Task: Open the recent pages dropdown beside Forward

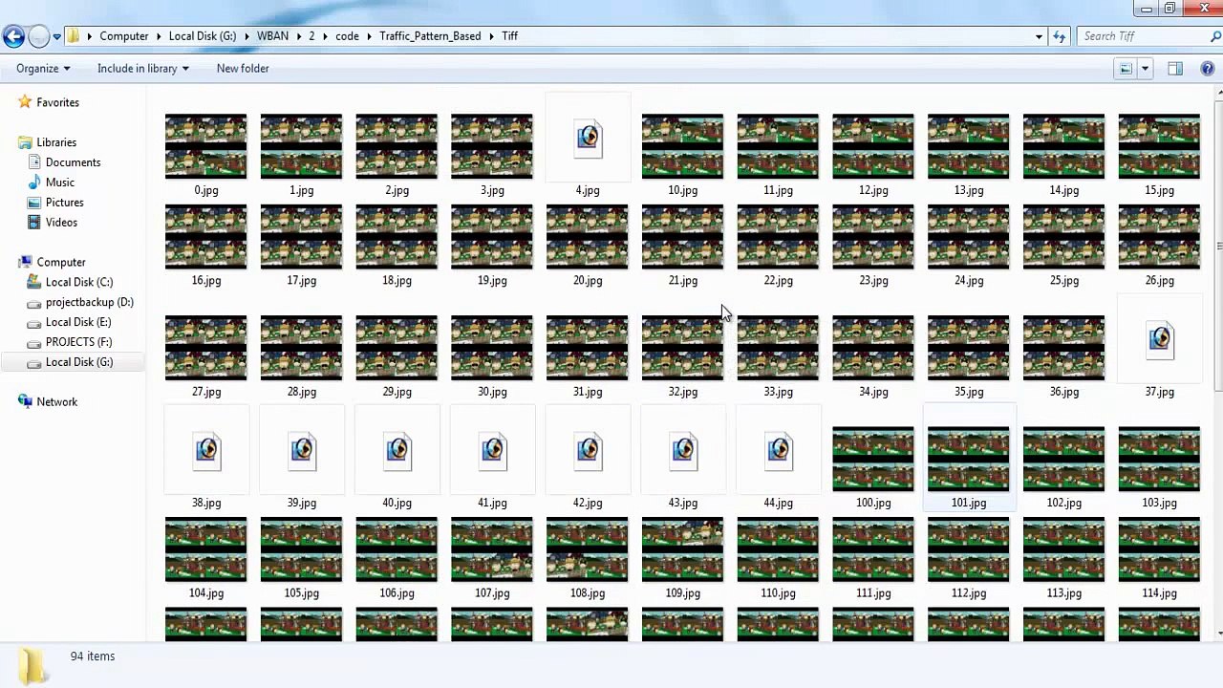Action: pyautogui.click(x=57, y=36)
